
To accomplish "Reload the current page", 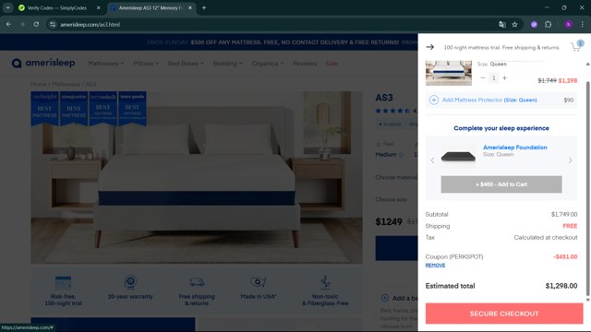I will point(36,25).
